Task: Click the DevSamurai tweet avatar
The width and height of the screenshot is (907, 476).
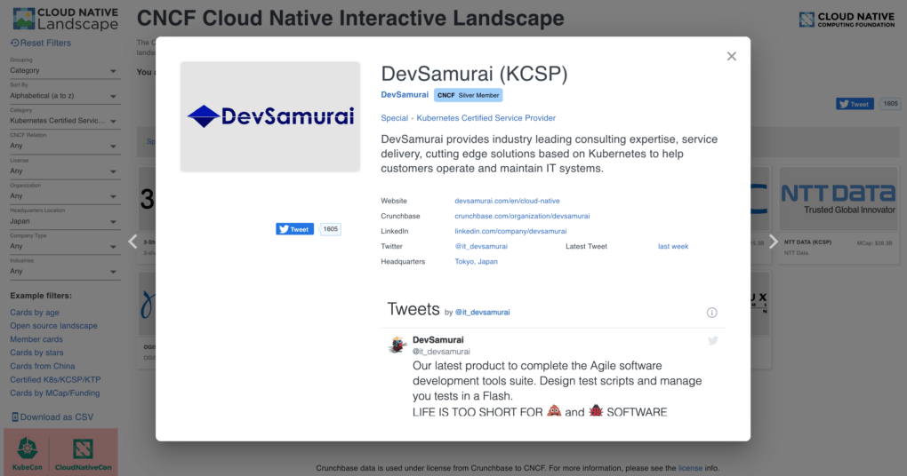Action: point(397,345)
